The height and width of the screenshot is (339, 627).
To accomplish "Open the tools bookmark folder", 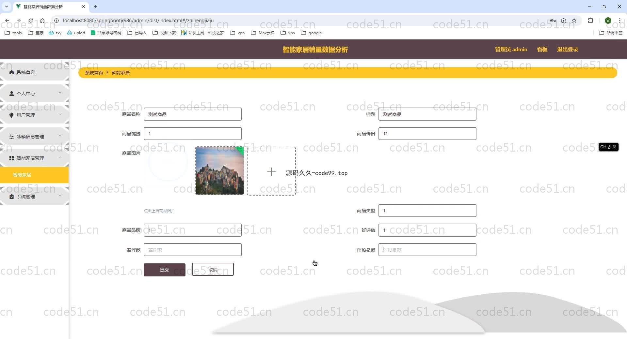I will [x=13, y=33].
